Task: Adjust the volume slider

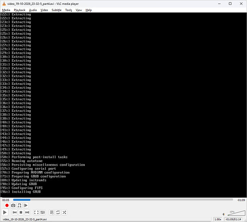Action: coord(236,213)
